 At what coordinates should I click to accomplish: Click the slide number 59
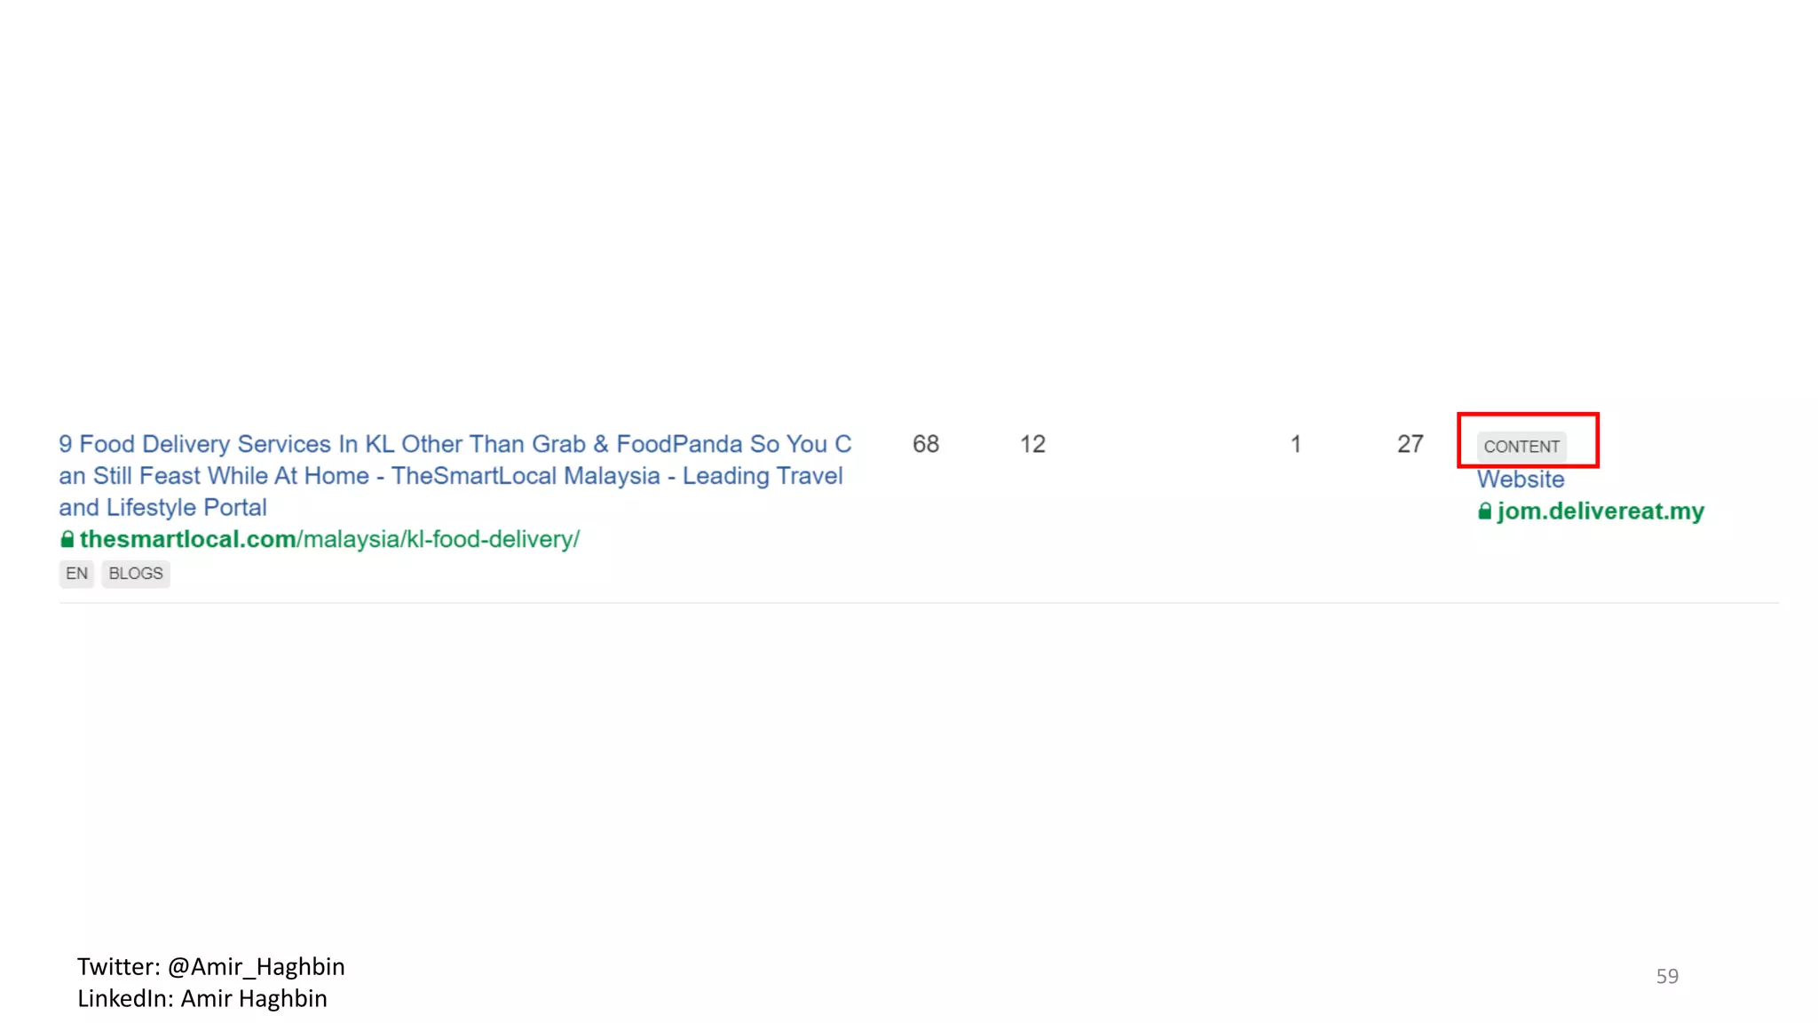1666,976
